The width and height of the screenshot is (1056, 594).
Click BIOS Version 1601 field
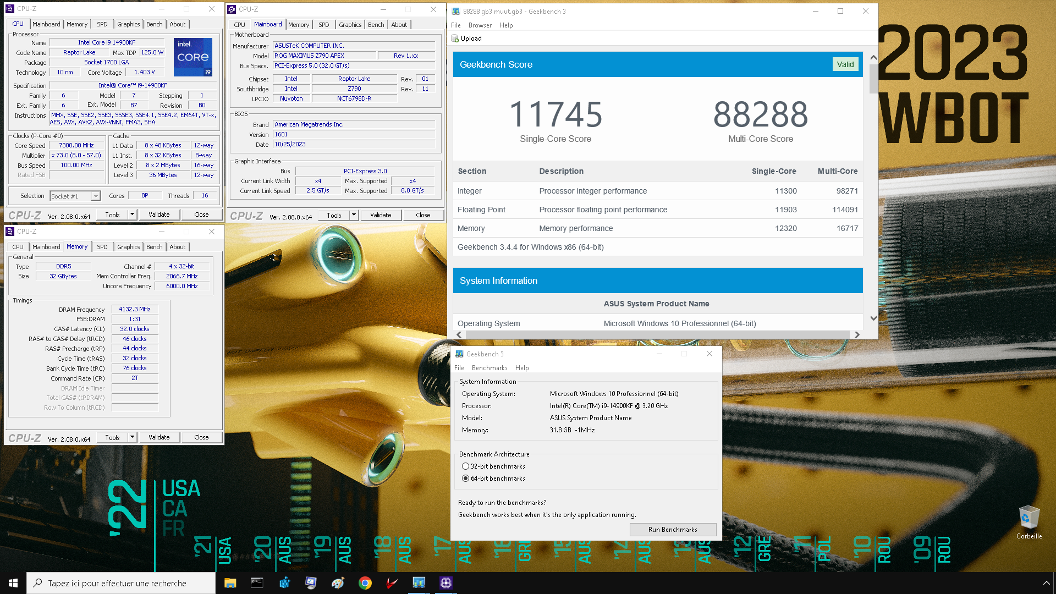354,135
